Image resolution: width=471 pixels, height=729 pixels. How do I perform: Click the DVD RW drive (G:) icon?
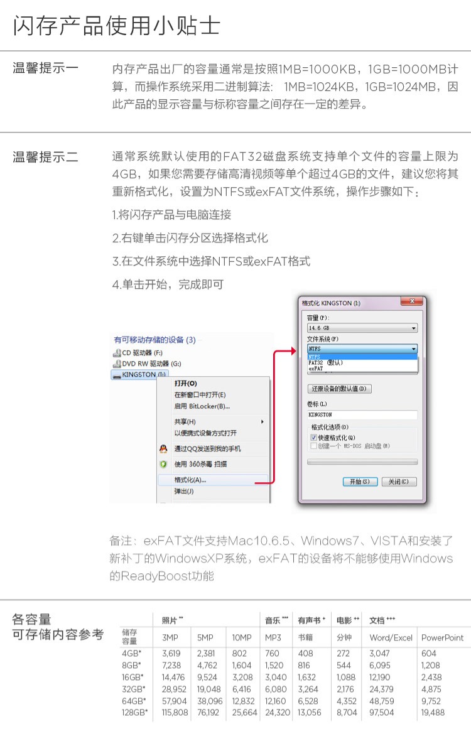point(117,364)
